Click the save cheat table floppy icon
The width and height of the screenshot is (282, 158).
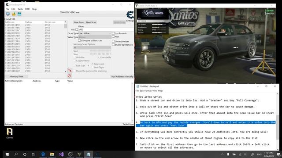click(19, 14)
